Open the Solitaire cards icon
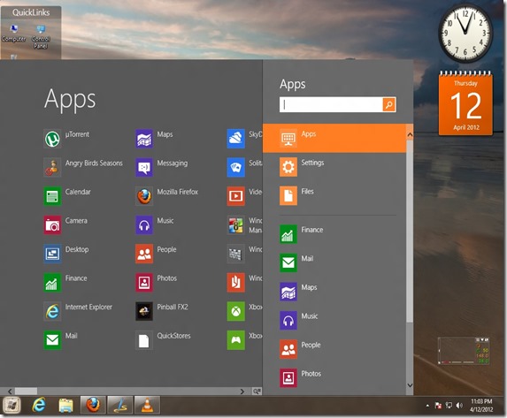The image size is (507, 418). coord(236,167)
